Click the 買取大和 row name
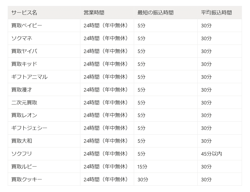 pos(22,141)
